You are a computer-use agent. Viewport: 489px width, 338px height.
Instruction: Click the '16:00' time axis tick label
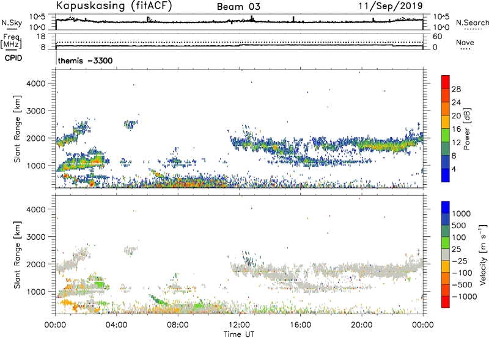pyautogui.click(x=300, y=325)
